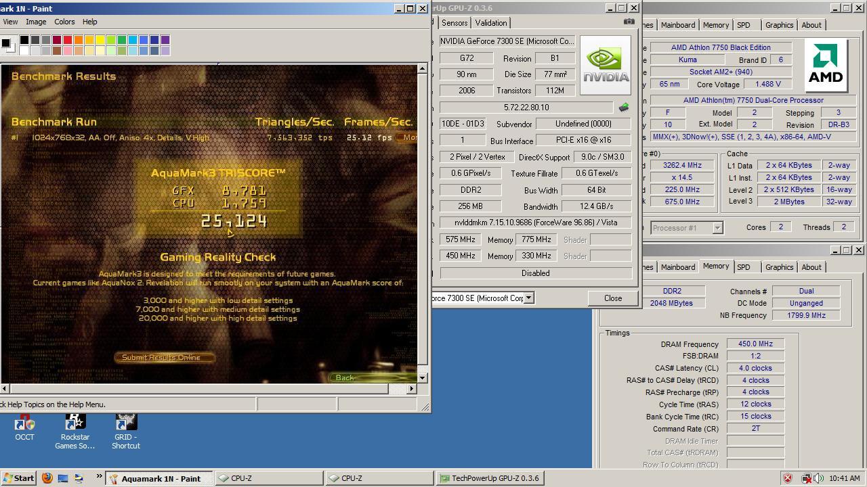Click the AMD logo in CPU-Z

click(826, 65)
